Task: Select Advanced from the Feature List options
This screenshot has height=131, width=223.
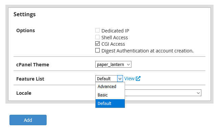Action: (110, 87)
